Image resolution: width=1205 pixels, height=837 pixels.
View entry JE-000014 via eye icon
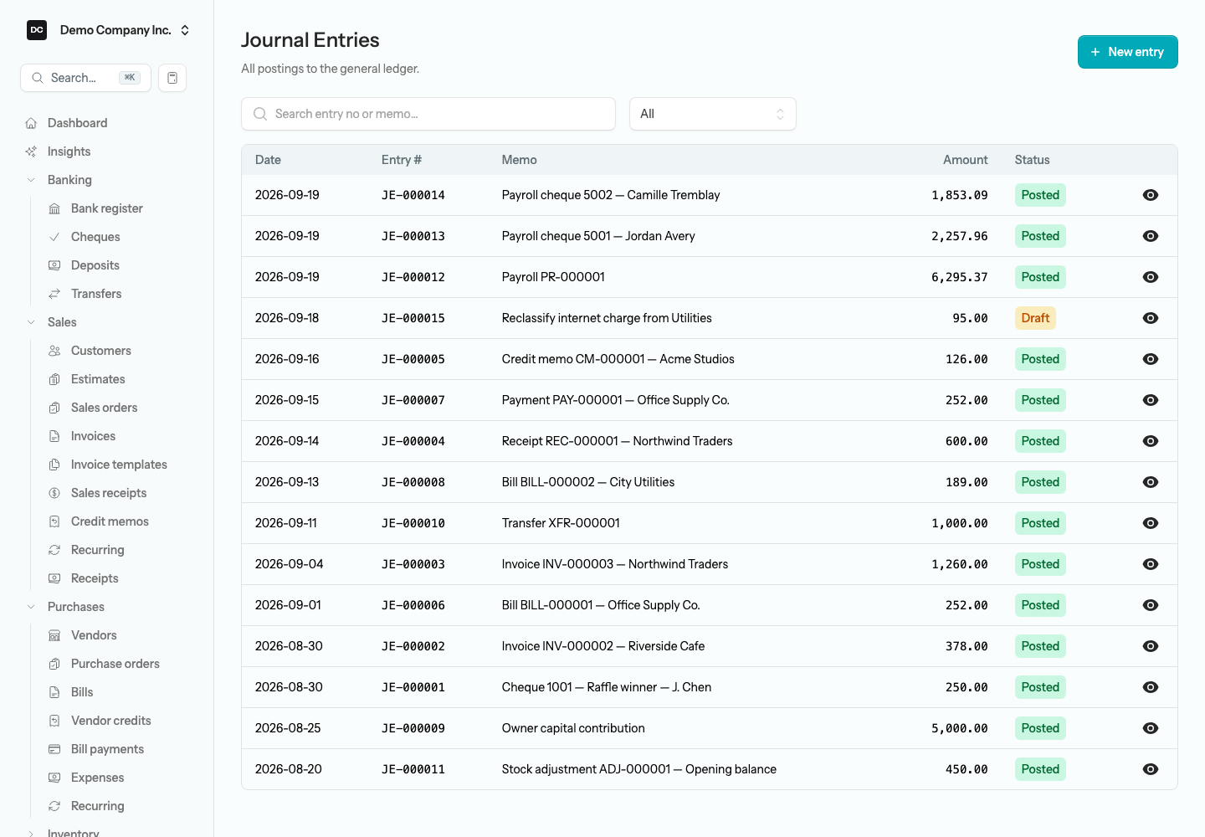(1151, 195)
